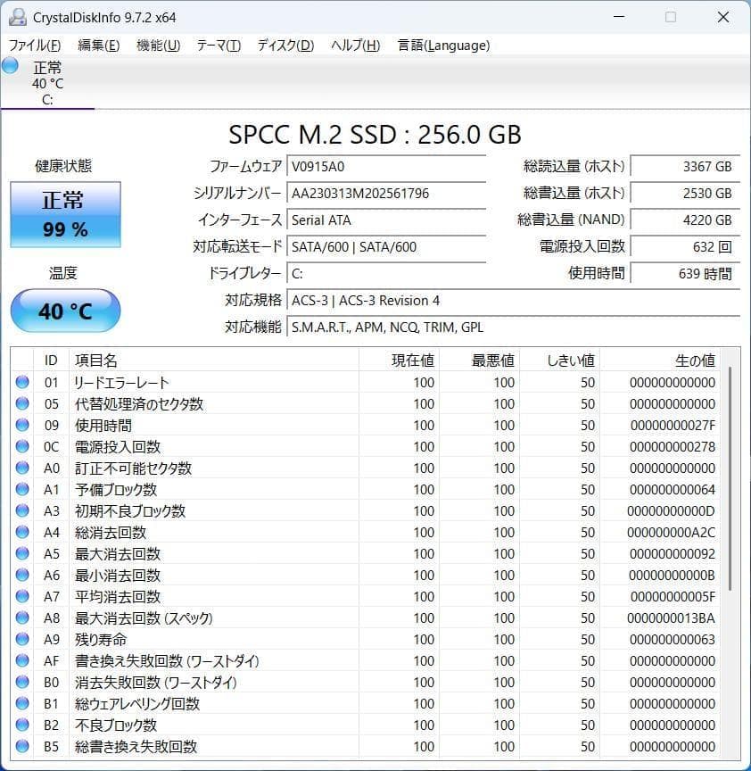
Task: Click the CrystalDiskInfo title bar icon
Action: point(19,16)
